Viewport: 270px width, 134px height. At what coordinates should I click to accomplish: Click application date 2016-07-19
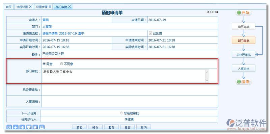pyautogui.click(x=157, y=20)
